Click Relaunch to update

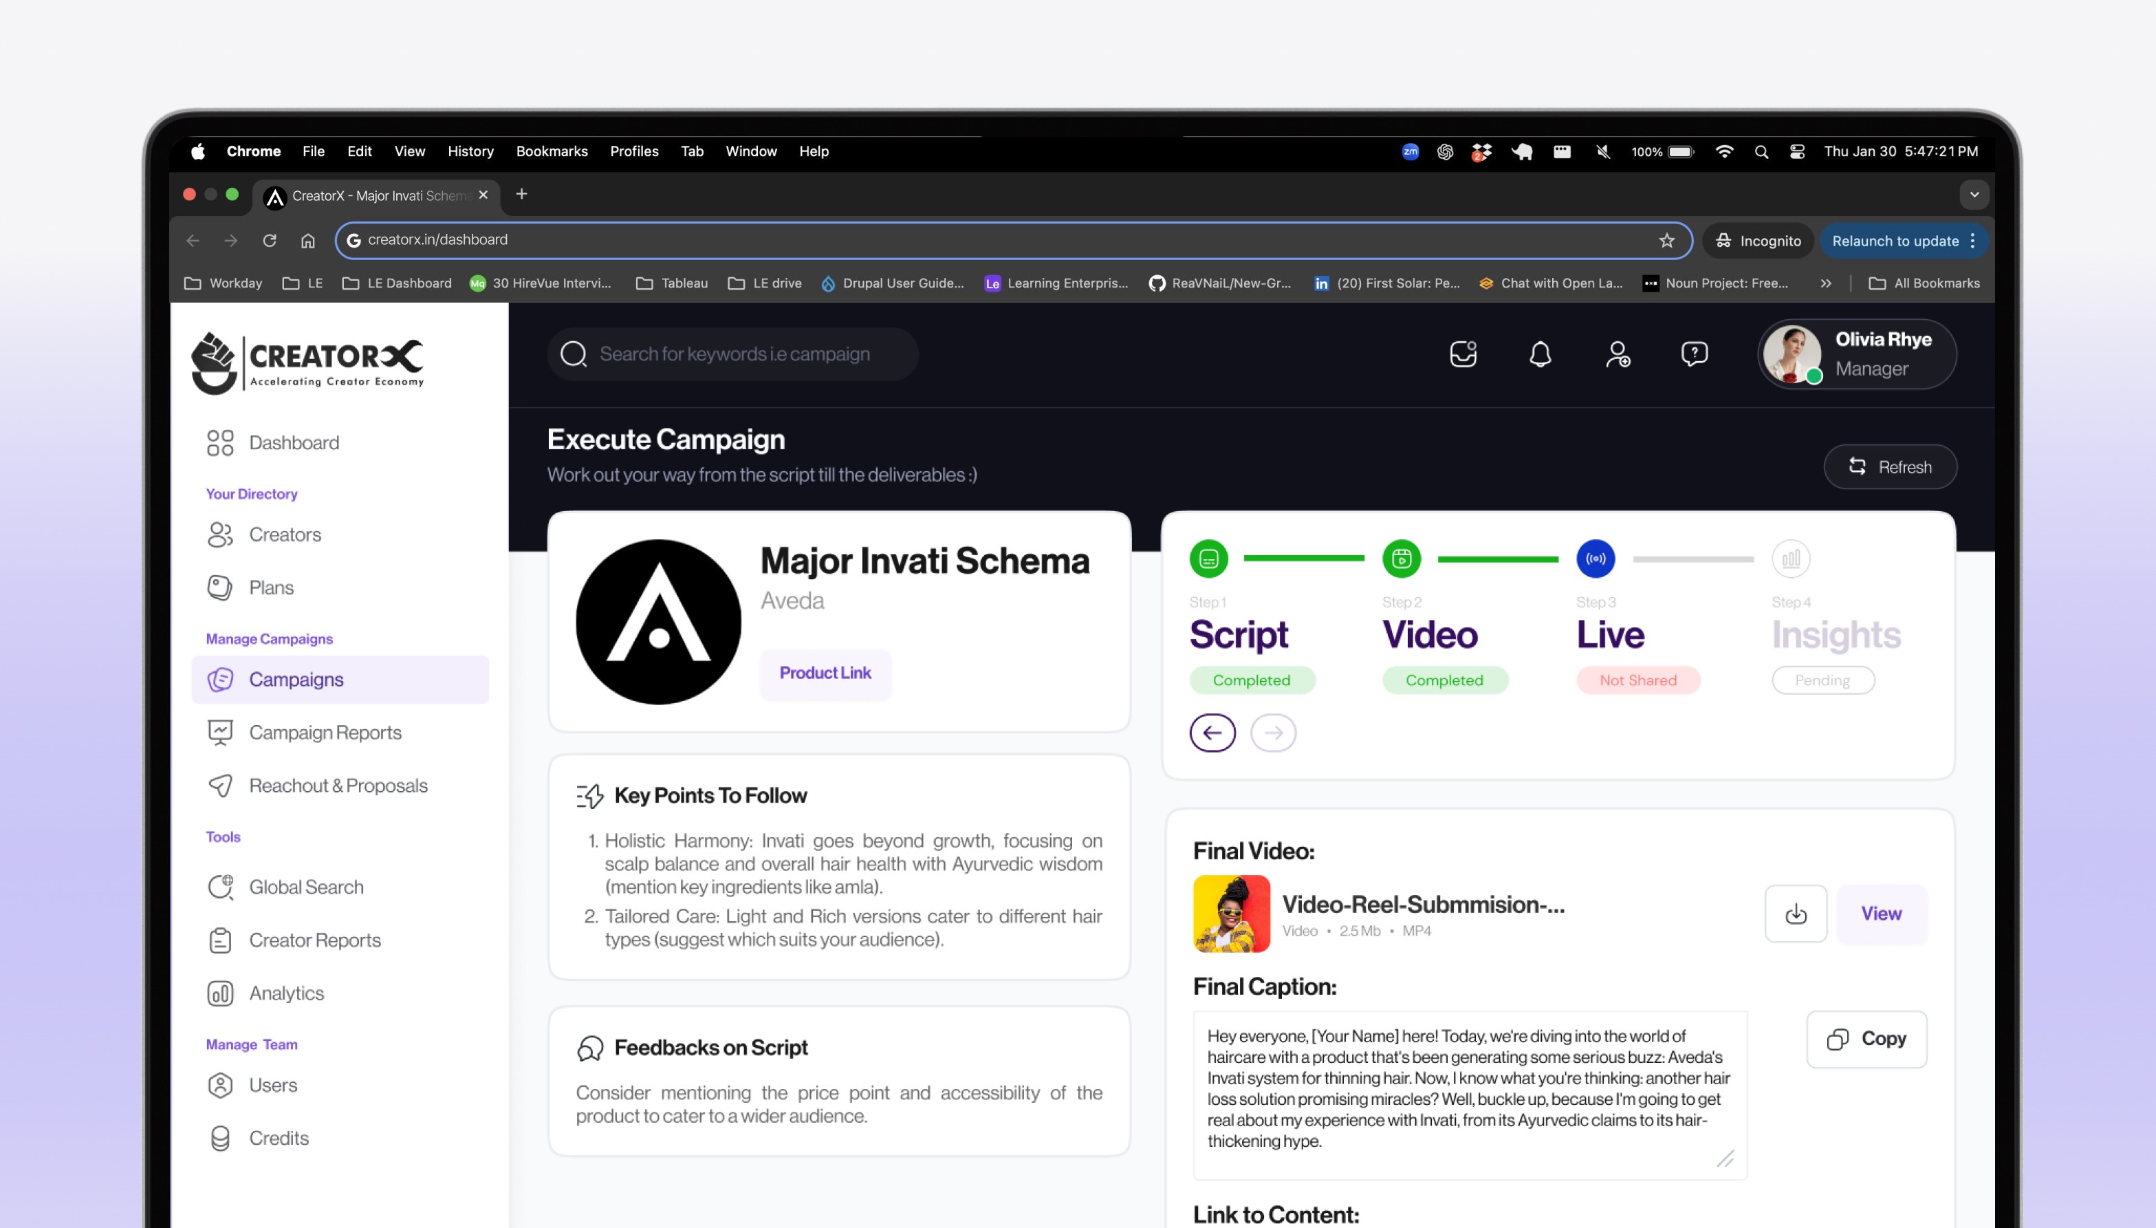pyautogui.click(x=1895, y=240)
